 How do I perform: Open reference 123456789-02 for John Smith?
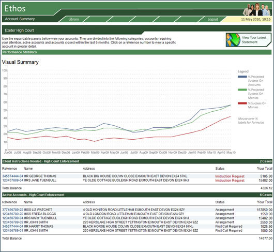pyautogui.click(x=12, y=223)
